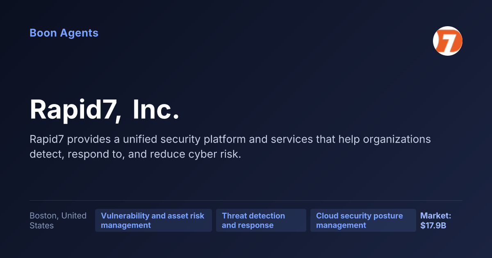
Task: Click the Vulnerability and asset risk management tag
Action: click(153, 220)
